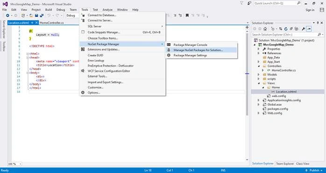326x173 pixels.
Task: Click the Pending Changes Filter clock icon
Action: 273,29
